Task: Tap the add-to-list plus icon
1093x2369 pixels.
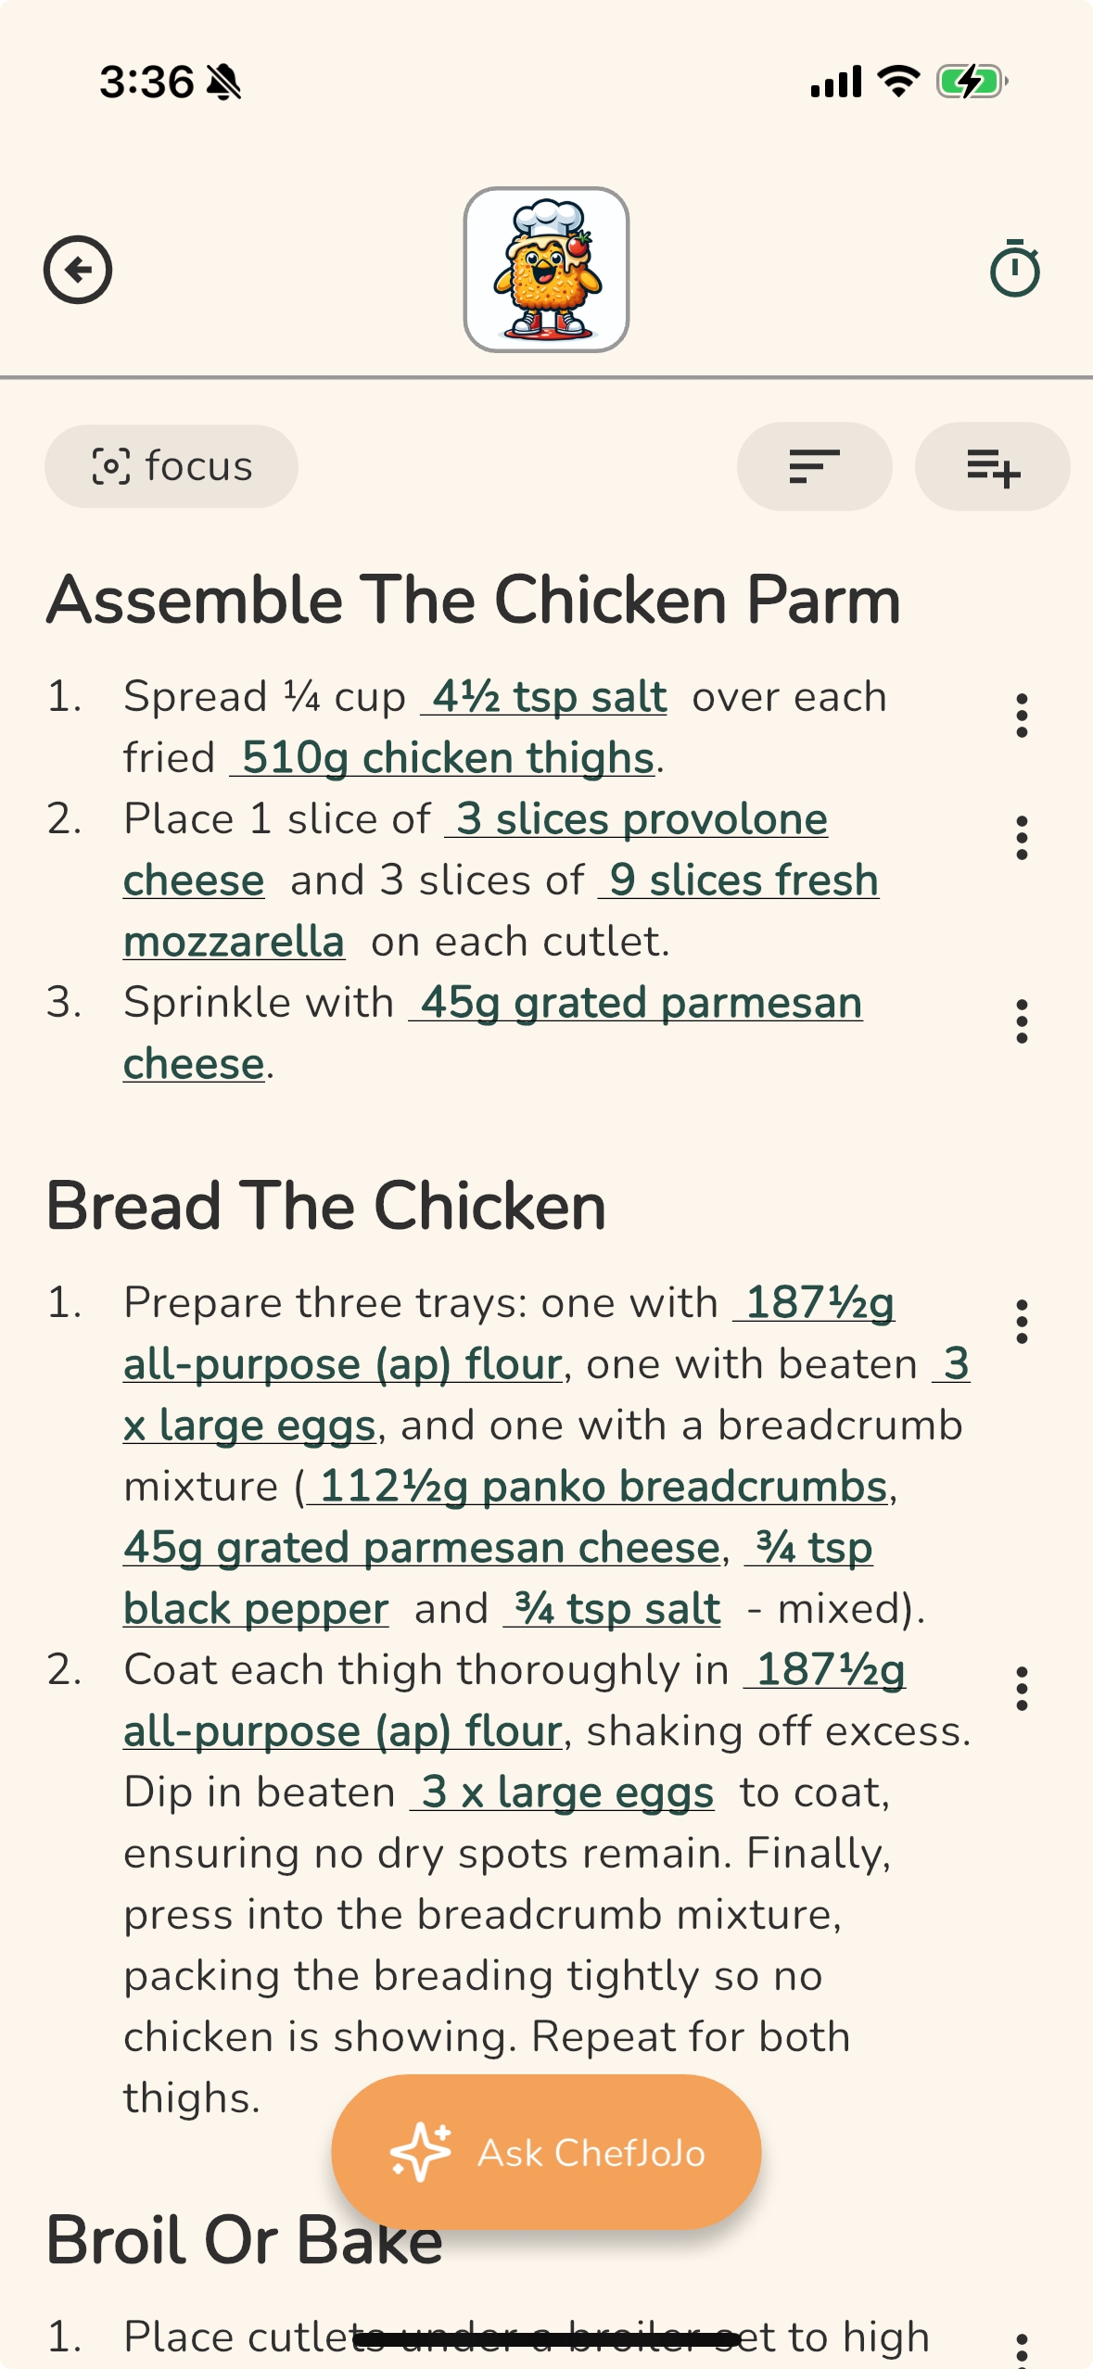Action: pyautogui.click(x=992, y=466)
